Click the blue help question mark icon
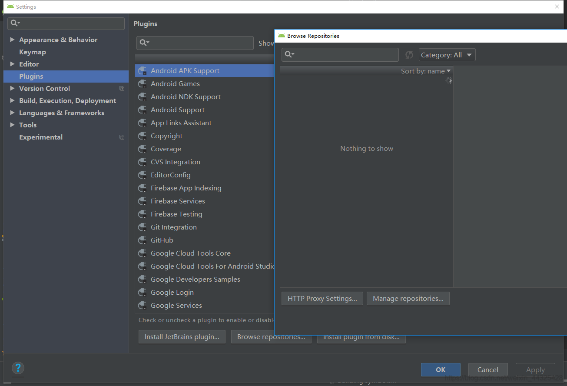This screenshot has height=386, width=567. [18, 368]
